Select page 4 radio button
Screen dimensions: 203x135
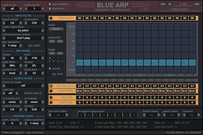click(x=62, y=58)
